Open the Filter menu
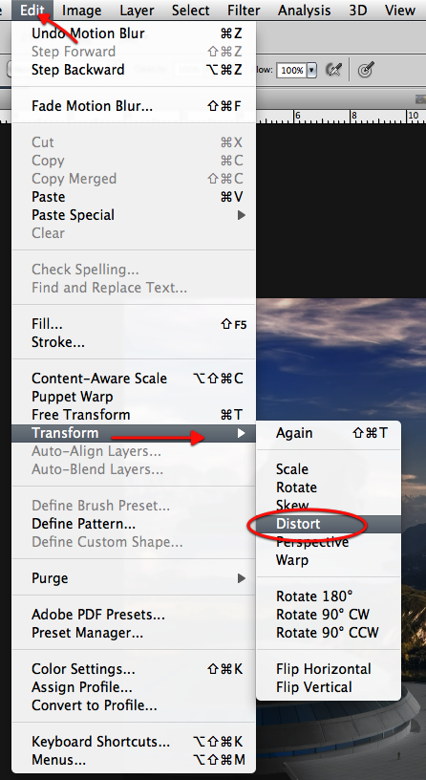This screenshot has width=426, height=780. [x=244, y=10]
